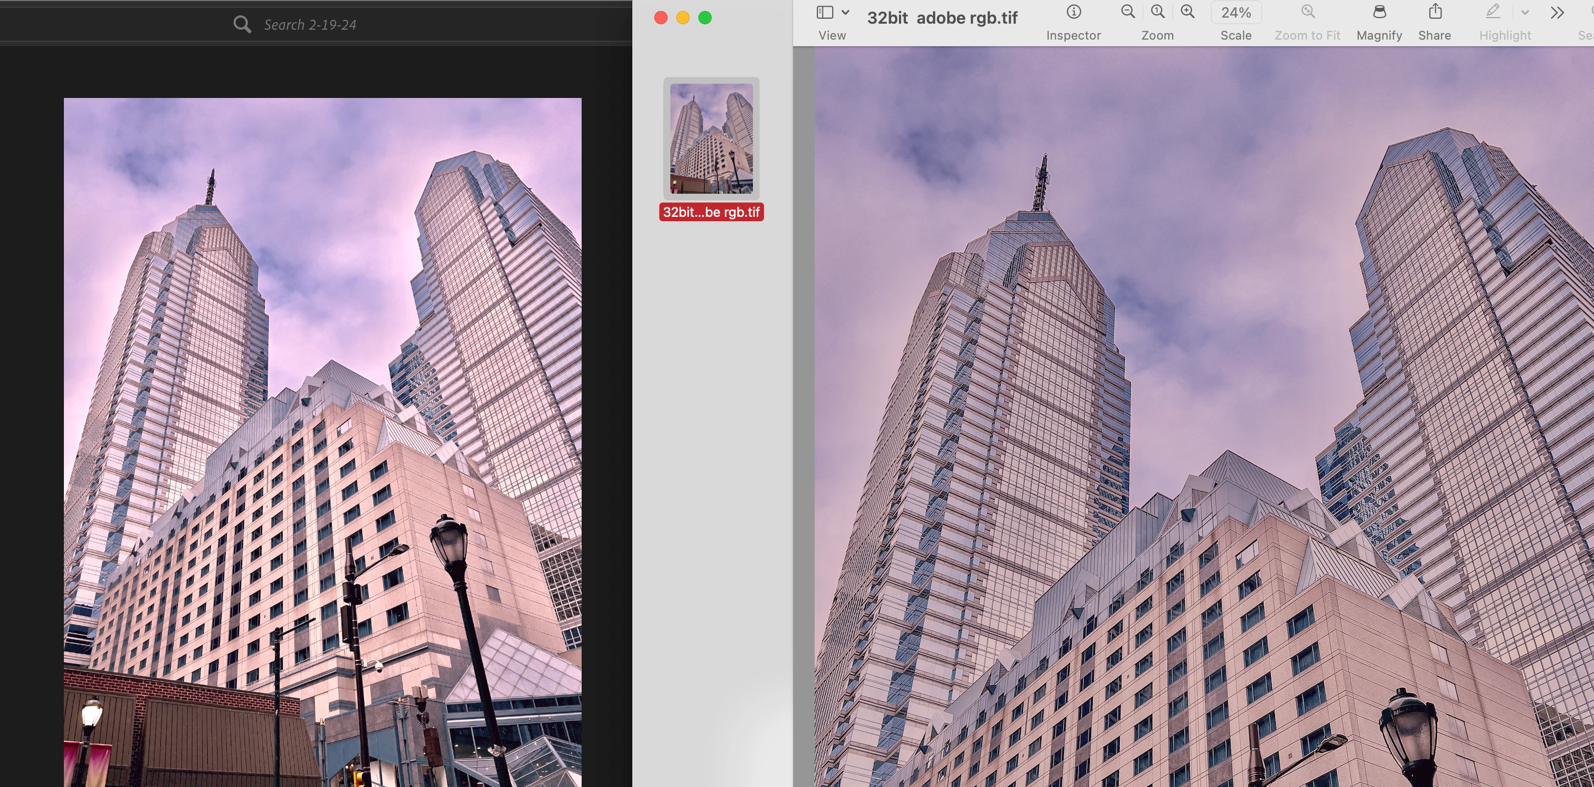The image size is (1594, 787).
Task: Click the green full-screen window button
Action: click(705, 18)
